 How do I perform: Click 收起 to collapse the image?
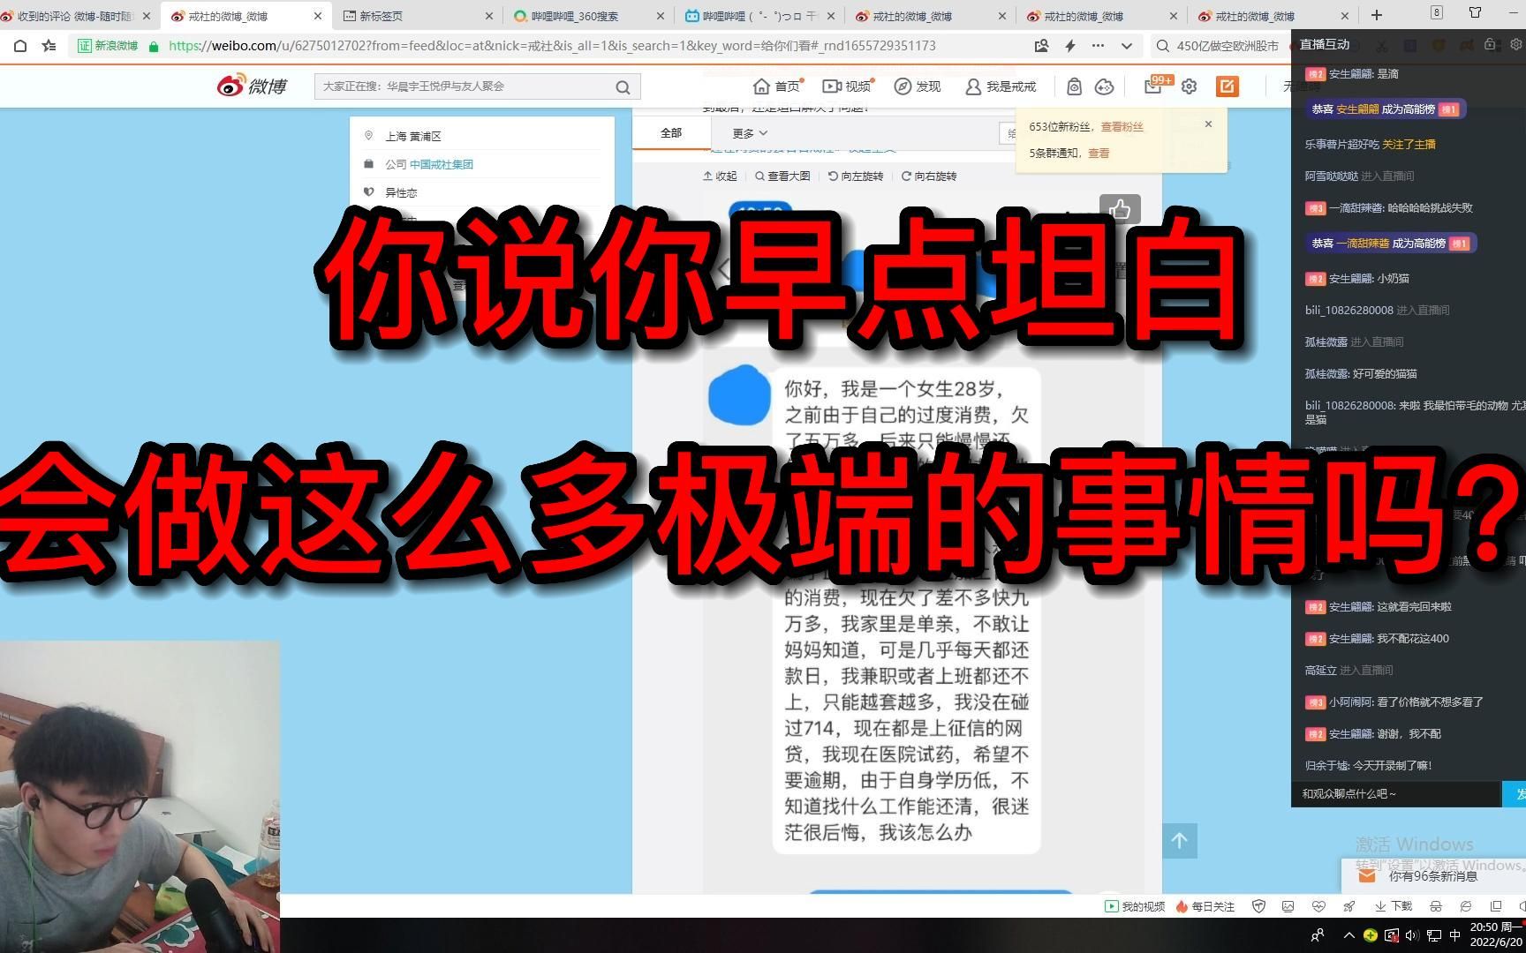click(720, 176)
